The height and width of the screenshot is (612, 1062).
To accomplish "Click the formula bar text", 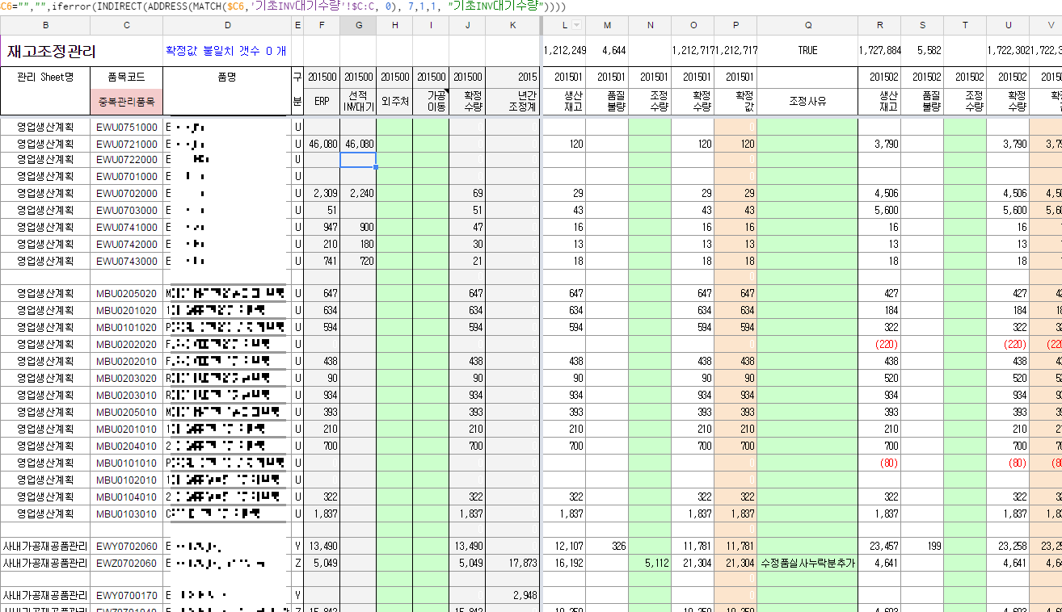I will click(x=283, y=6).
